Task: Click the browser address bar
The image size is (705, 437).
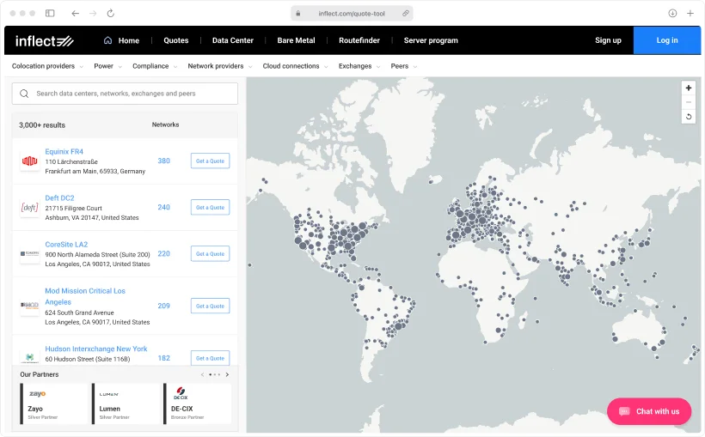Action: pos(352,14)
